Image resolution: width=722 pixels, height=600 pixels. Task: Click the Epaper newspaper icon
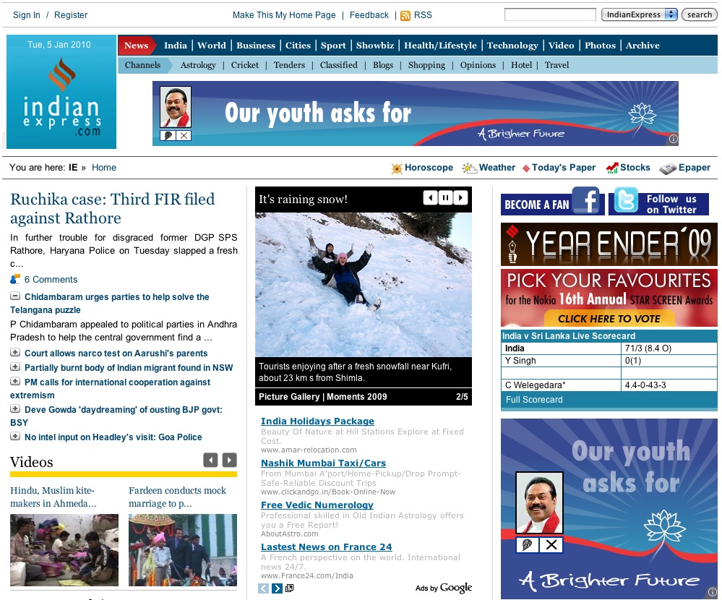coord(668,168)
